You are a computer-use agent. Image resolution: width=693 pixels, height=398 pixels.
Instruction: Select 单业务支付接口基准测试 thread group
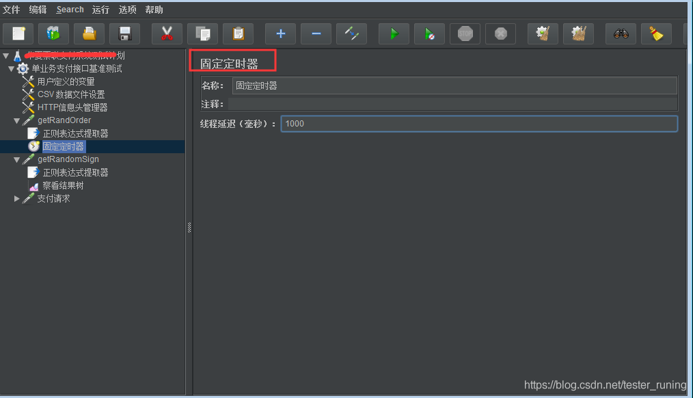pos(77,68)
